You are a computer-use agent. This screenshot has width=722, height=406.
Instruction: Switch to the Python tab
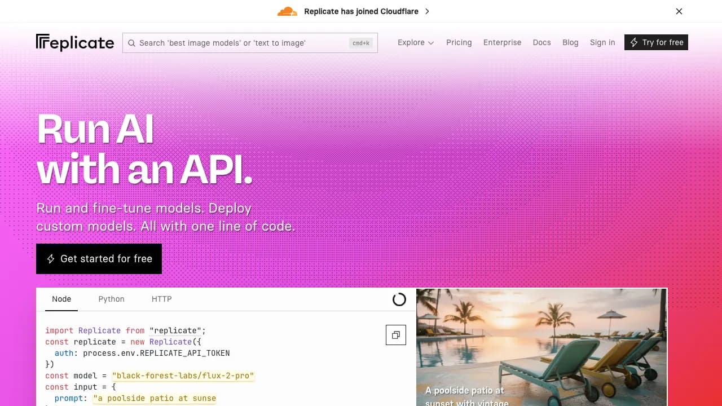[x=111, y=299]
